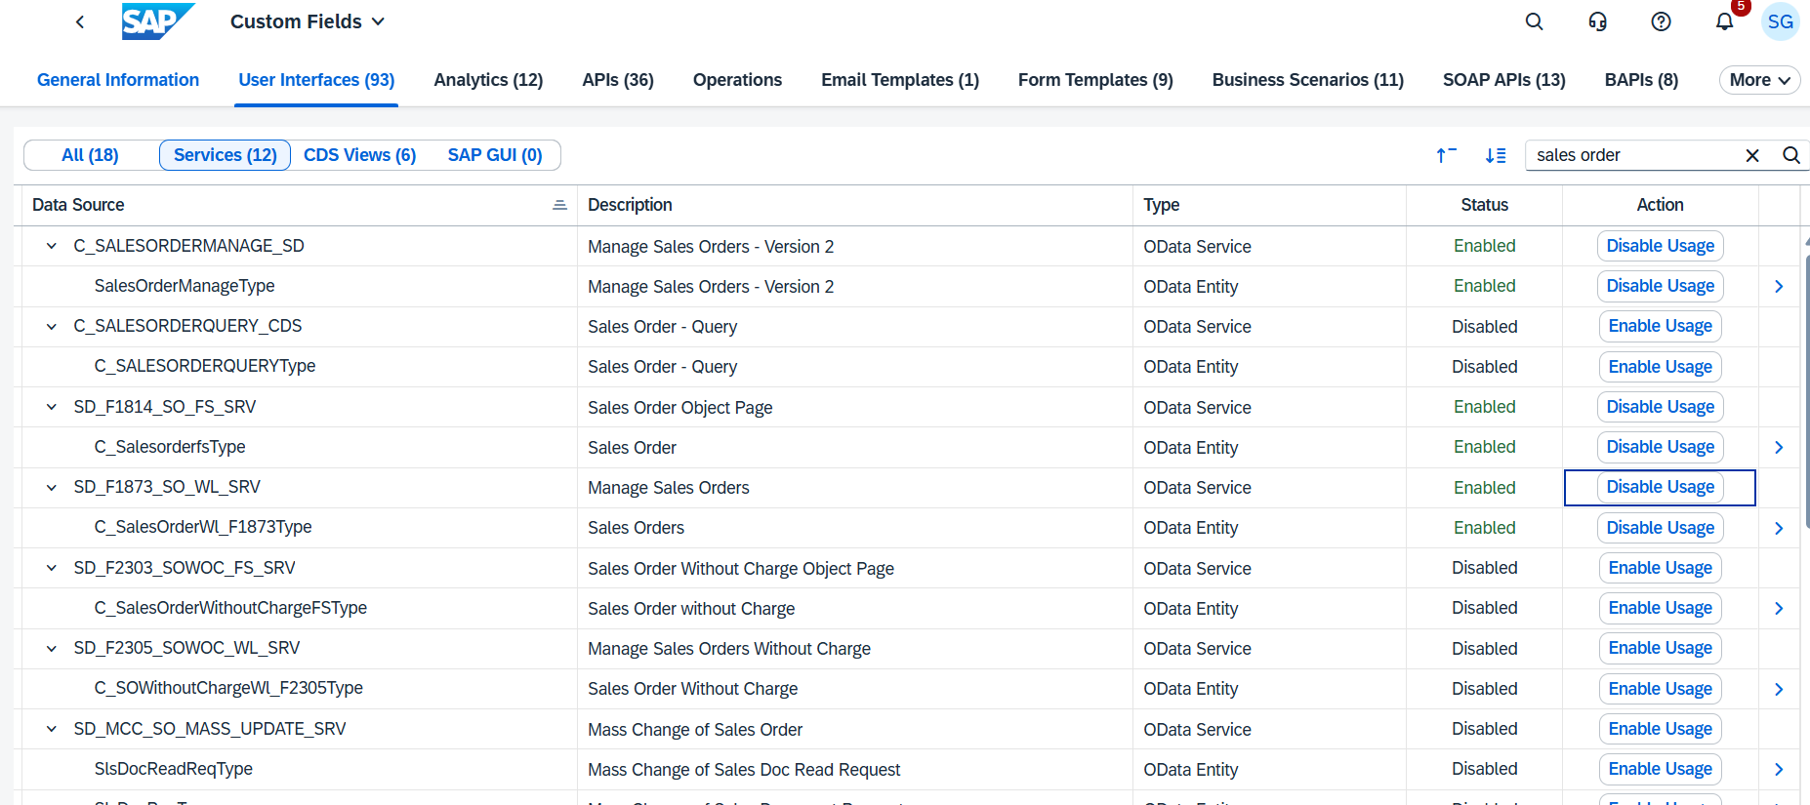Select the Services (12) filter
This screenshot has height=805, width=1810.
click(x=225, y=155)
